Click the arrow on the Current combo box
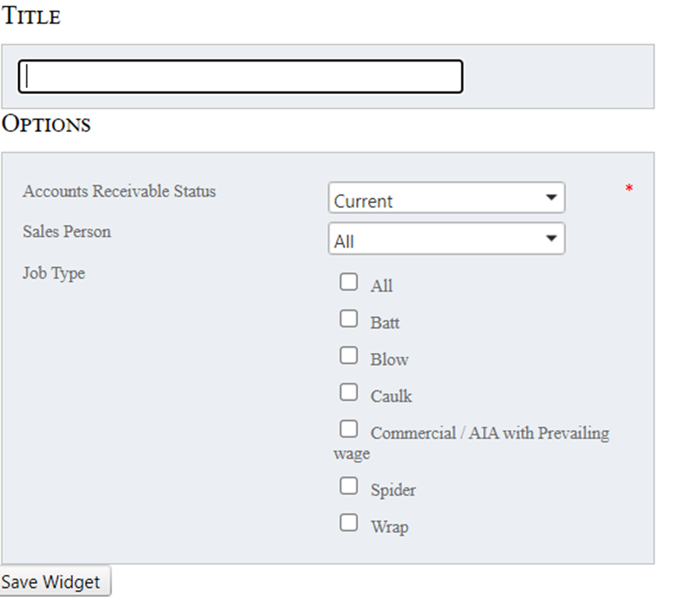This screenshot has width=675, height=606. click(551, 199)
